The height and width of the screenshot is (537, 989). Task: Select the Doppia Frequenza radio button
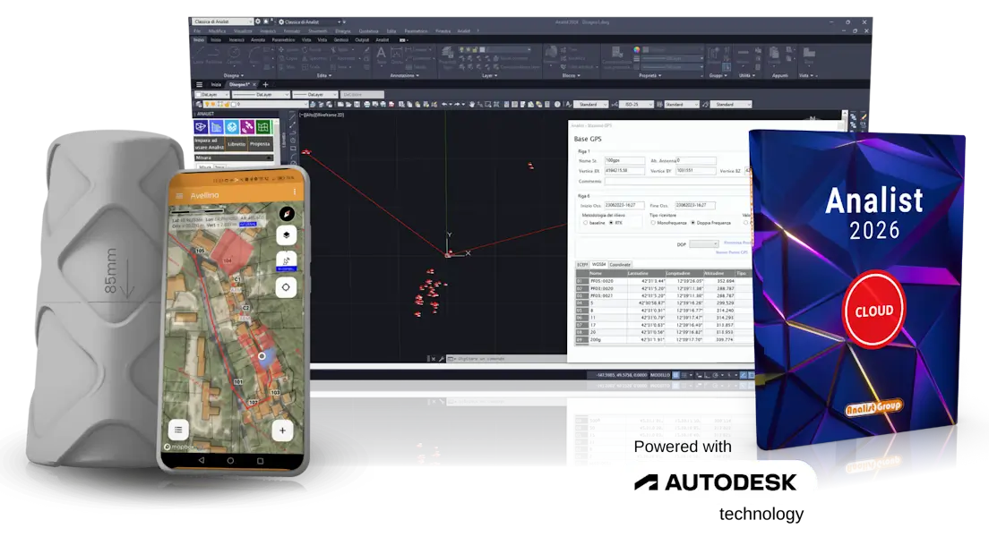point(692,223)
